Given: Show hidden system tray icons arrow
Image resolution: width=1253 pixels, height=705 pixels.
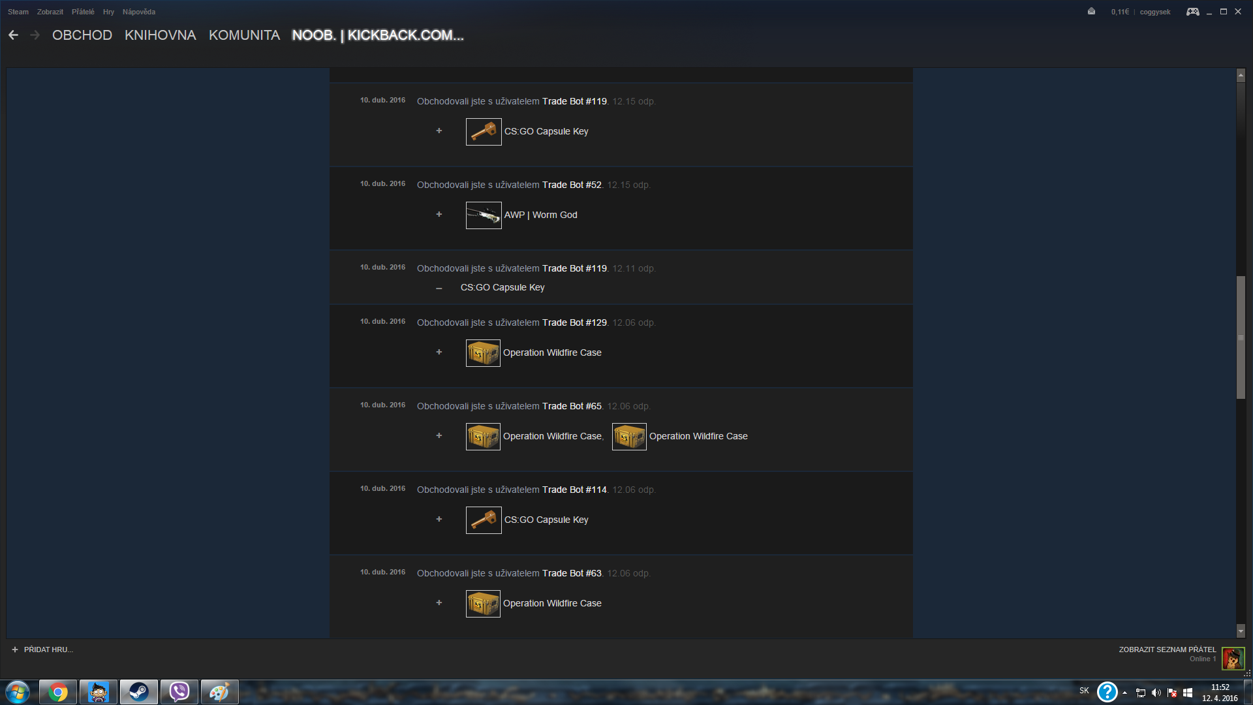Looking at the screenshot, I should pos(1124,693).
